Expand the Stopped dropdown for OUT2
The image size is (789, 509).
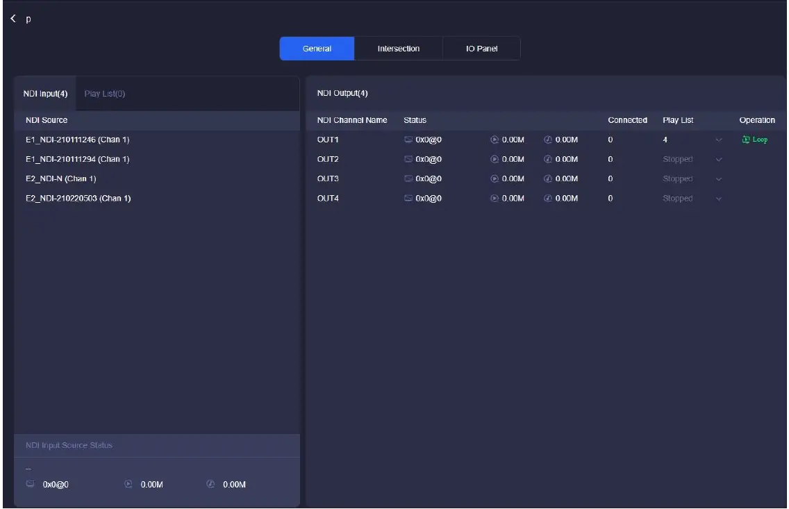(719, 160)
